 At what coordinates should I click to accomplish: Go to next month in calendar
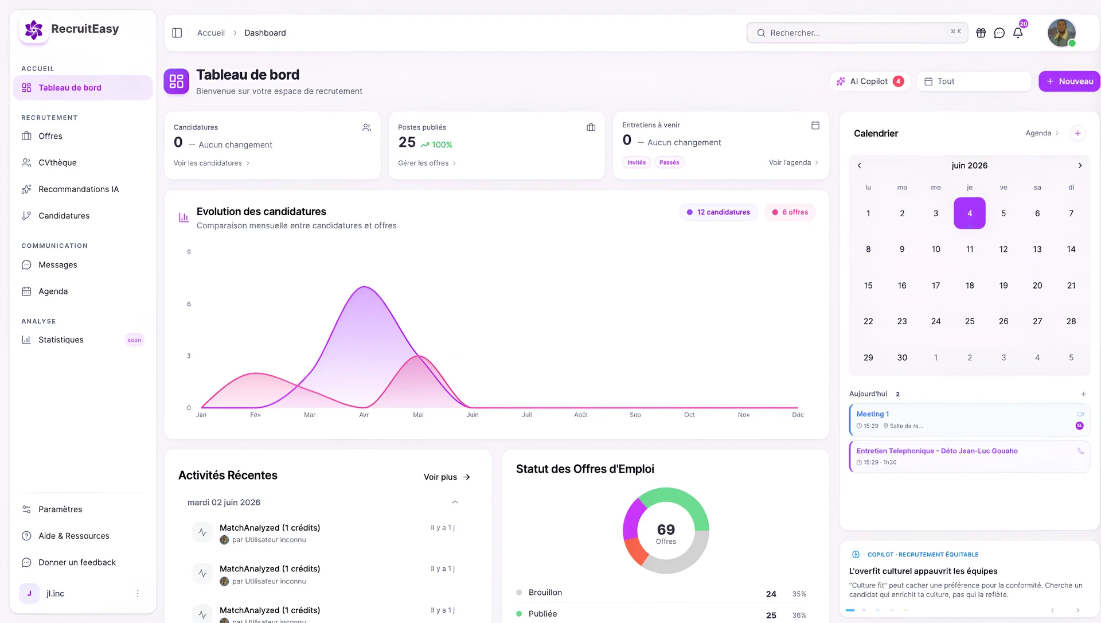pos(1080,166)
